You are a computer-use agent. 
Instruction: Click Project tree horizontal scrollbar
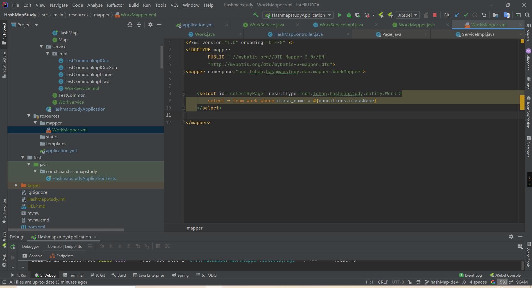[66, 230]
